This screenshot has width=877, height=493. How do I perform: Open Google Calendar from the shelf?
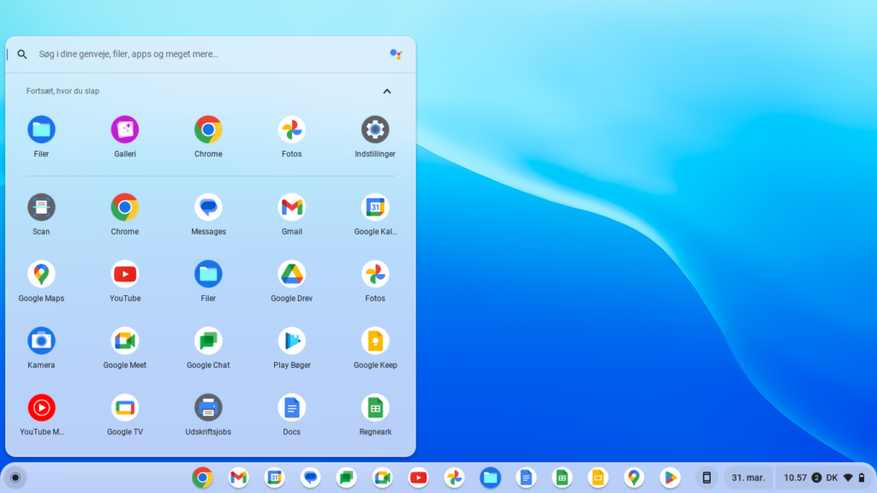274,478
